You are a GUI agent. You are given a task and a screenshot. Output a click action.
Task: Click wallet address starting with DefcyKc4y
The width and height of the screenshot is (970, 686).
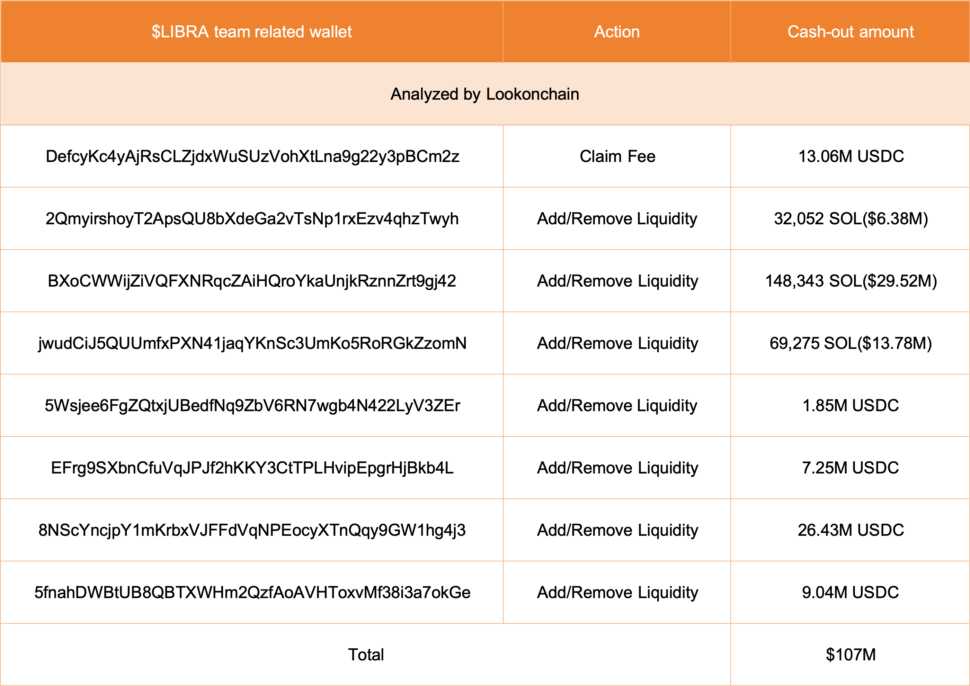click(x=251, y=157)
